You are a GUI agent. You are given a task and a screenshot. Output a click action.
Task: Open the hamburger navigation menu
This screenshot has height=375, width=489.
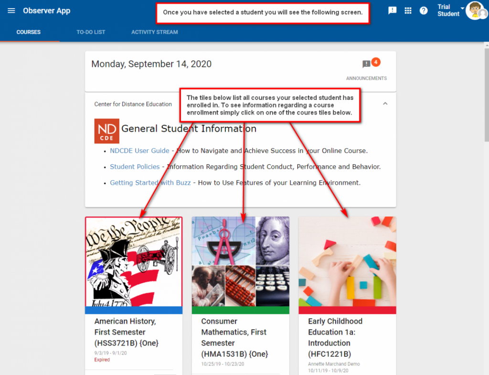point(11,11)
